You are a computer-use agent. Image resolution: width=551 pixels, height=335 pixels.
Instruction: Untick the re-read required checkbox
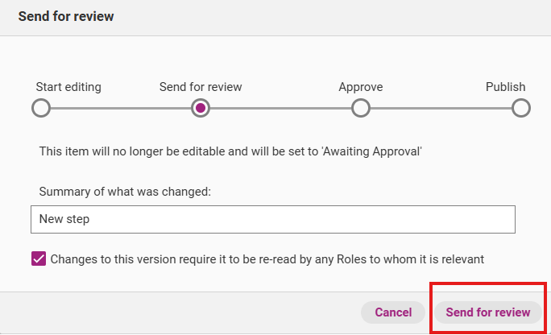click(x=39, y=259)
